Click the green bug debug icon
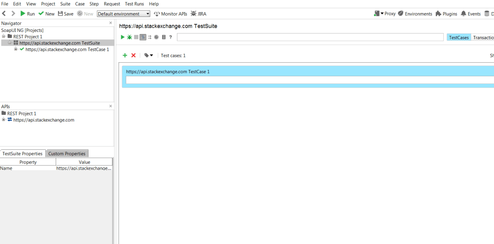The image size is (494, 244). [129, 37]
